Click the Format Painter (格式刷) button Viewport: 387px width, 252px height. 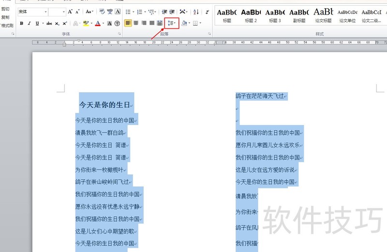(7, 26)
